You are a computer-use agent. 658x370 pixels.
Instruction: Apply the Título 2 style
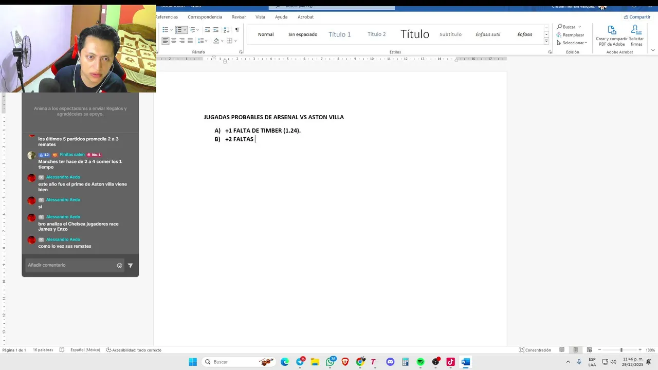[x=377, y=34]
